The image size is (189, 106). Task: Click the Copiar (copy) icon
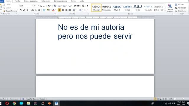coord(4,8)
